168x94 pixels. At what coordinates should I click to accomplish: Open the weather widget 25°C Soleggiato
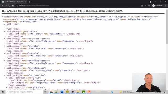[127, 92]
